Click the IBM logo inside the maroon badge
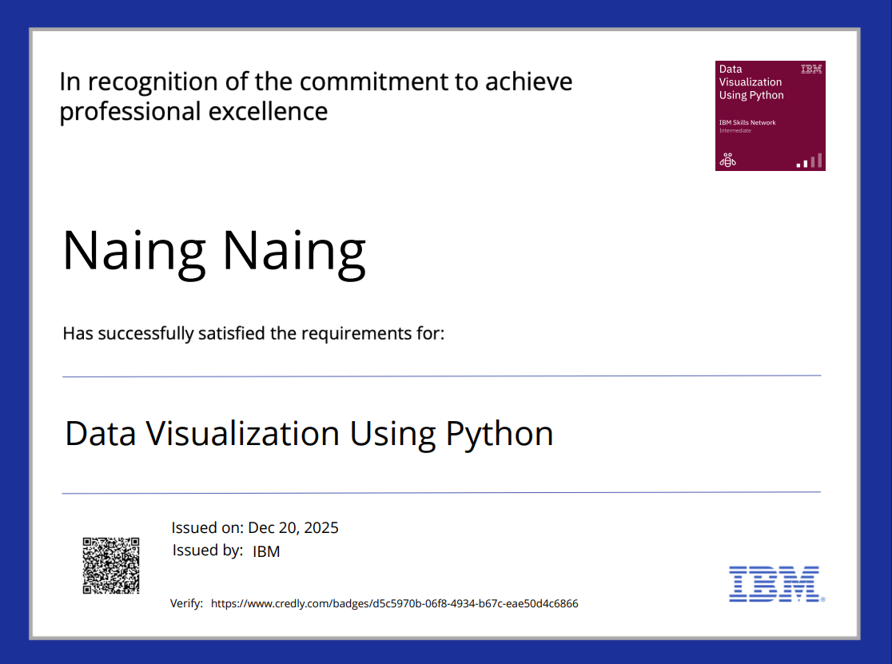This screenshot has width=892, height=664. point(810,70)
